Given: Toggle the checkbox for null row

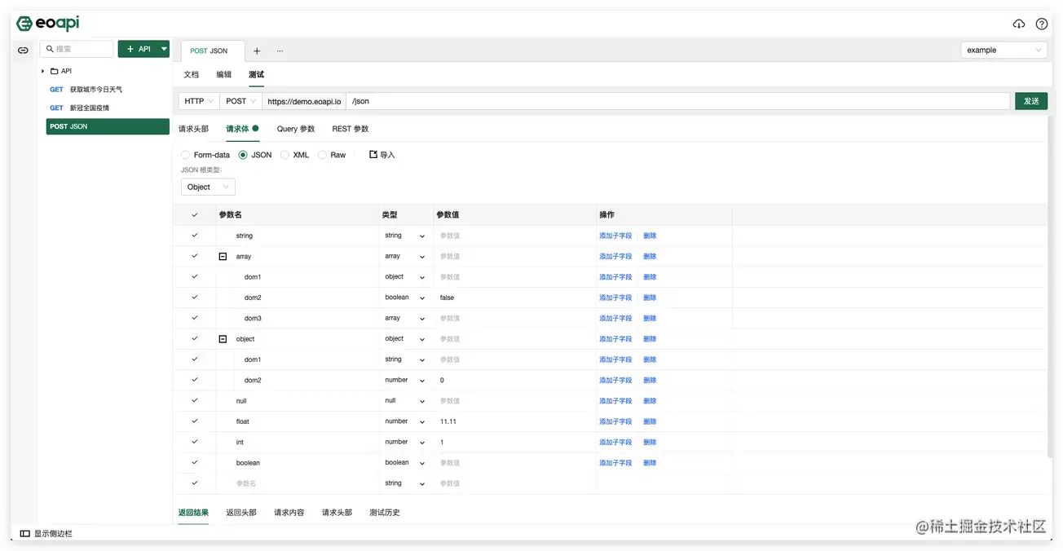Looking at the screenshot, I should (x=195, y=401).
